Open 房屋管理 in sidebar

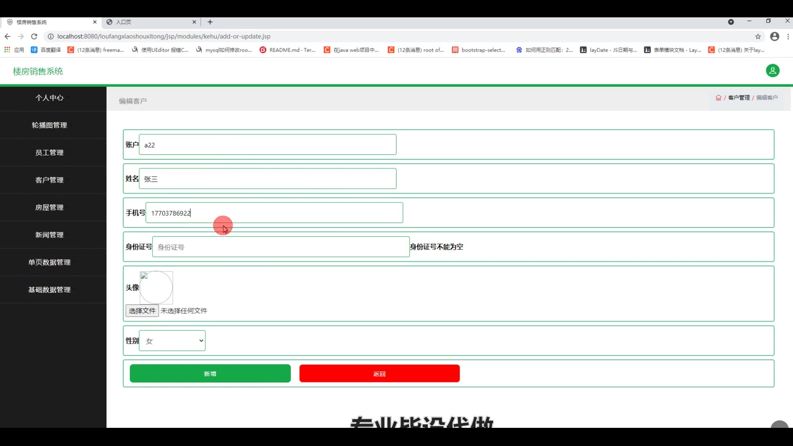coord(49,207)
